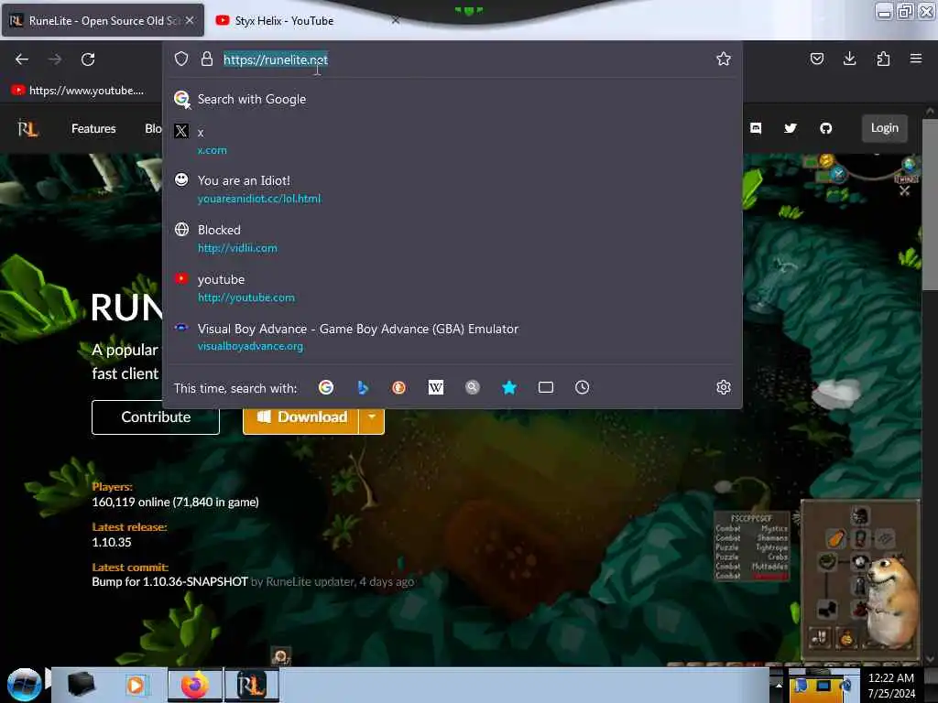Search open tabs using the tab icon

point(546,387)
